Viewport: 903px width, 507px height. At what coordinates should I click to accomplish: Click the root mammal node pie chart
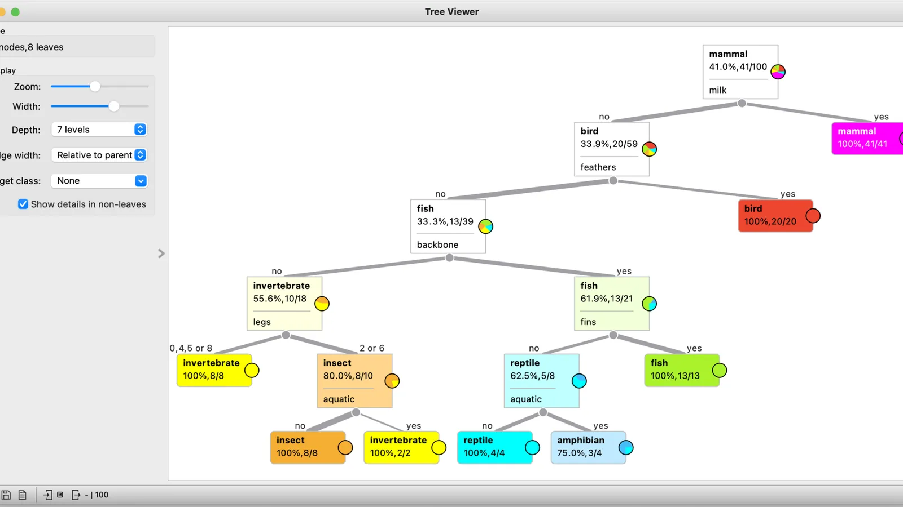coord(778,72)
